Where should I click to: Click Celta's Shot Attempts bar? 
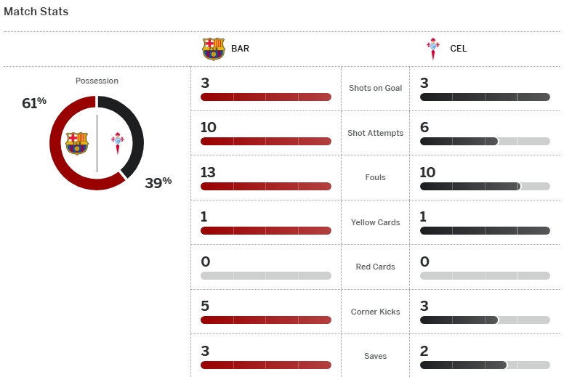point(459,142)
